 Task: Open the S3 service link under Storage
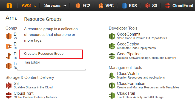[x=16, y=83]
